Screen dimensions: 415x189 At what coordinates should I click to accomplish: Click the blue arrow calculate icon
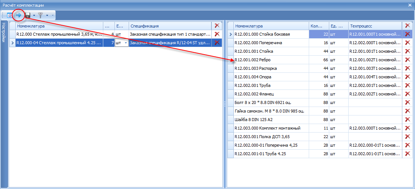tap(19, 16)
